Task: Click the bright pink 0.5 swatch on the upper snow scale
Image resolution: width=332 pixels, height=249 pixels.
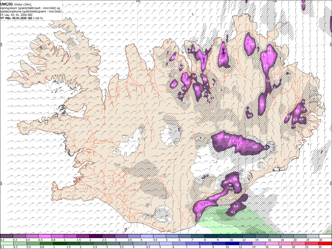Action: (45, 236)
